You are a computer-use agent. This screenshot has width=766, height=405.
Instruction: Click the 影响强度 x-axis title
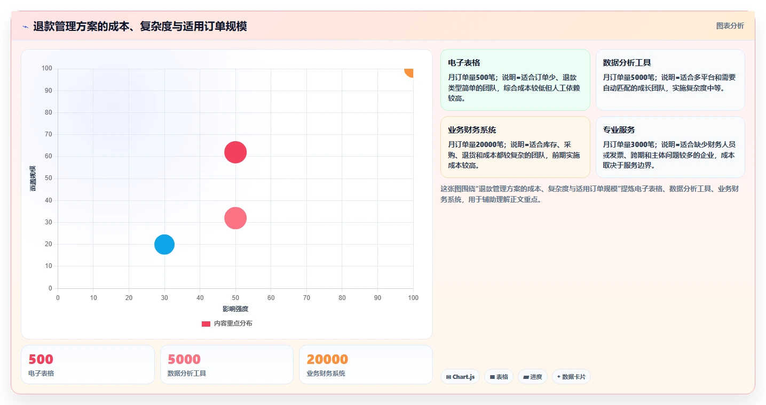(235, 309)
